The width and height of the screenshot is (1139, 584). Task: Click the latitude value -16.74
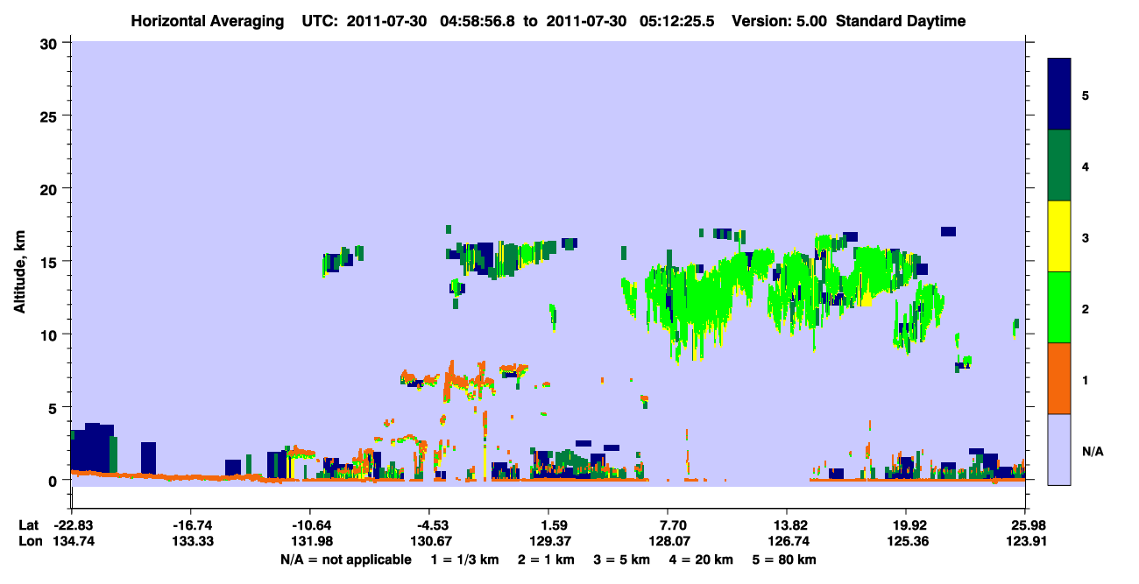pos(190,525)
